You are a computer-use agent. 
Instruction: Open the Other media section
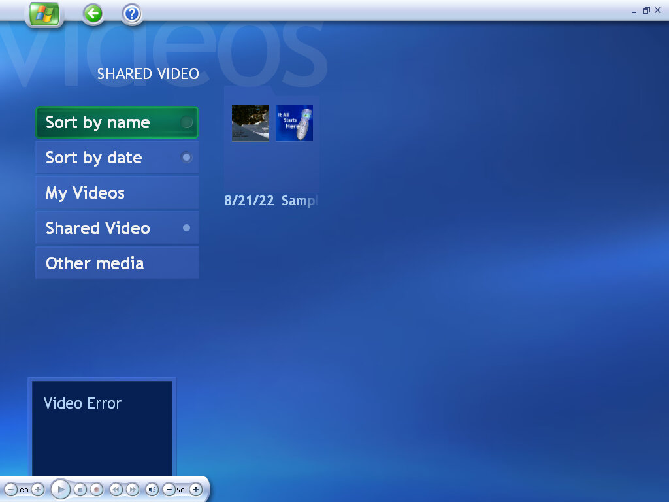(116, 263)
